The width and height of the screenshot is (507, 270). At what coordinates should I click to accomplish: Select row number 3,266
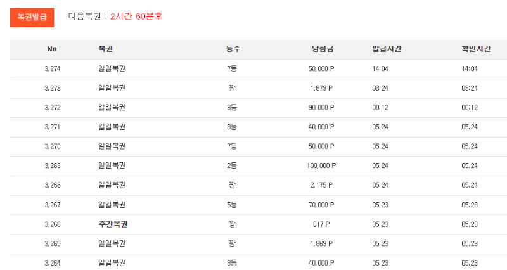tap(53, 224)
